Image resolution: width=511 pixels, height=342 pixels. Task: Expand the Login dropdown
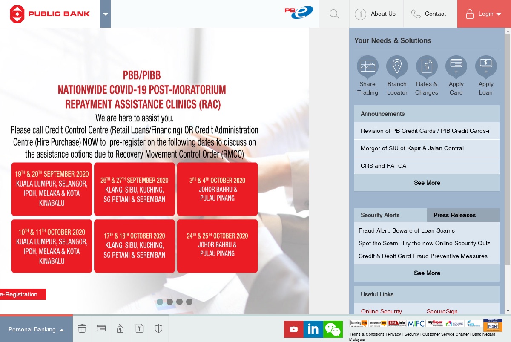(x=484, y=14)
